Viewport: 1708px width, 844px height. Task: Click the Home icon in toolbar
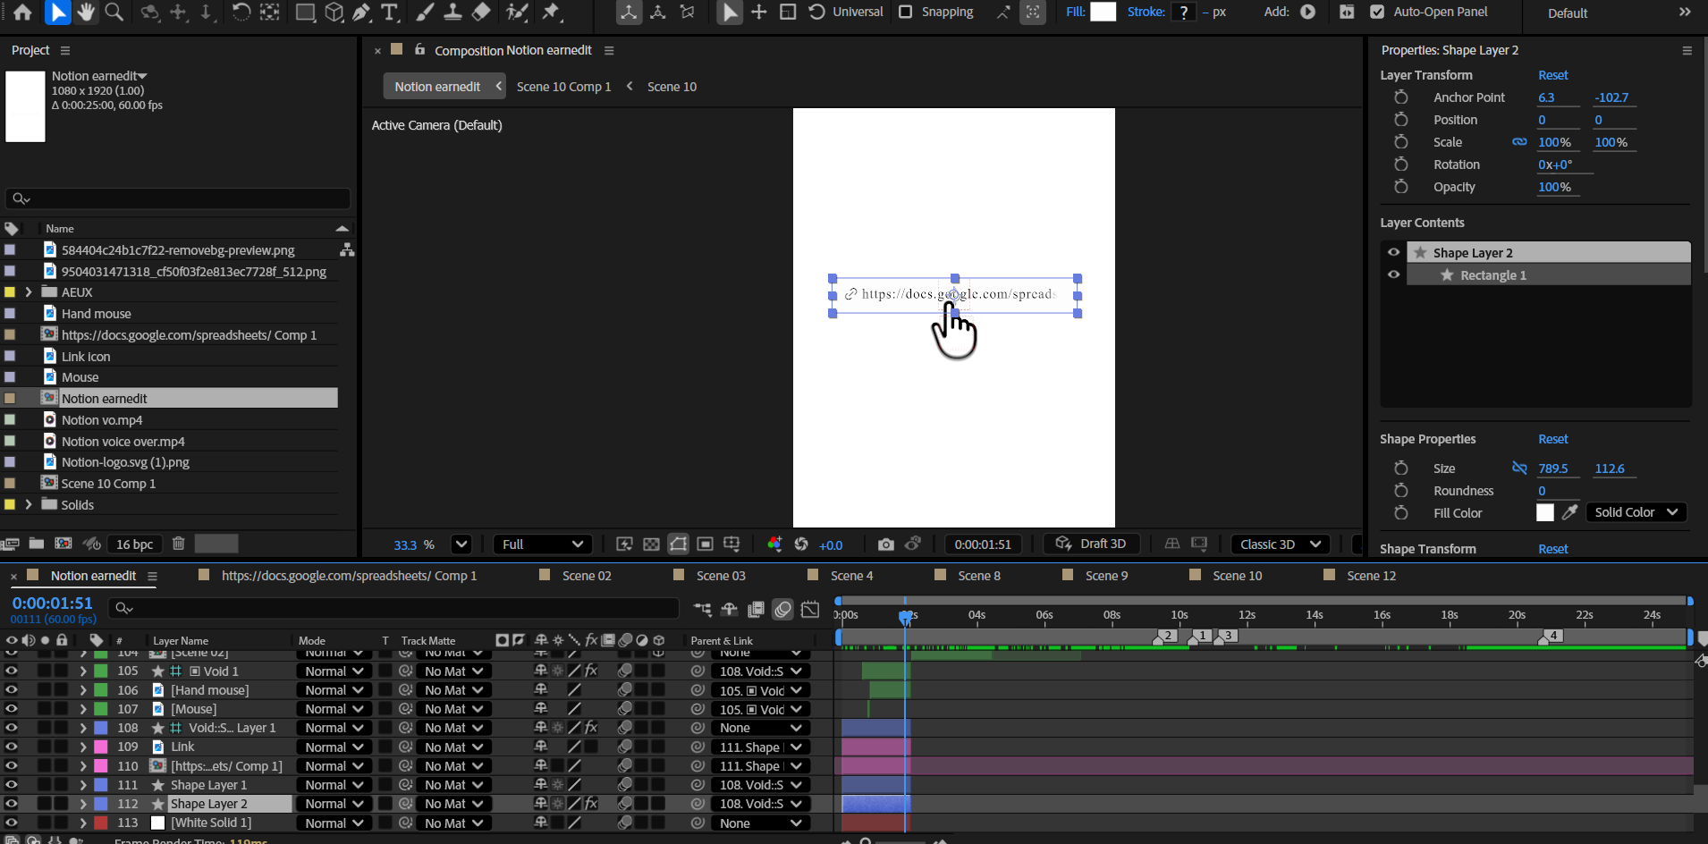pos(23,12)
